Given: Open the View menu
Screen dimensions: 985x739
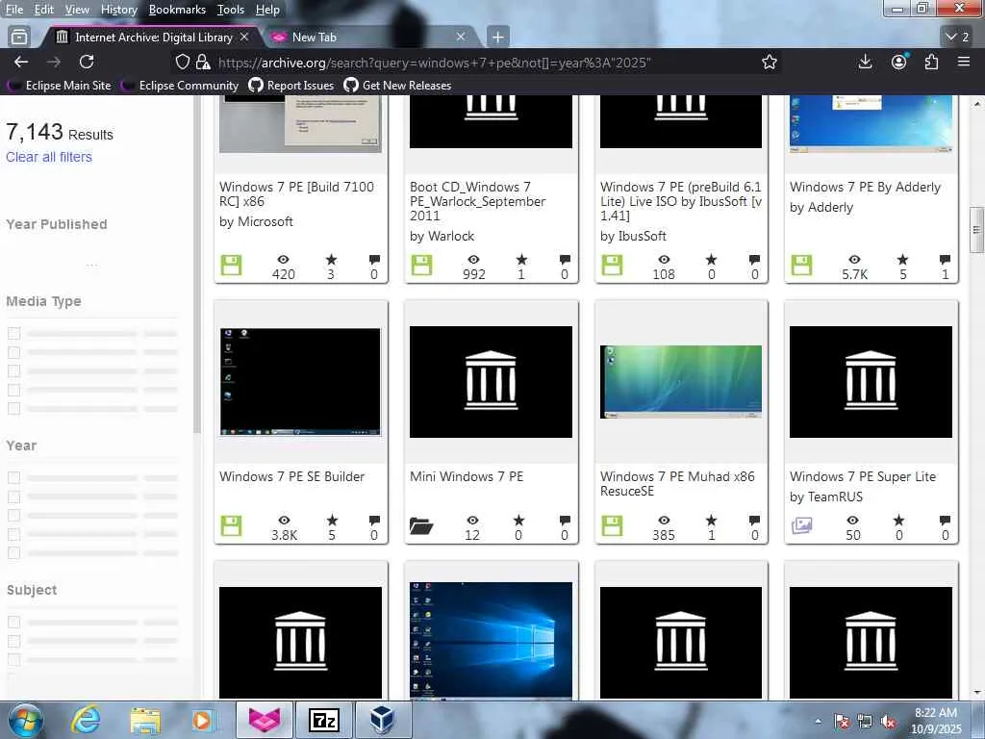Looking at the screenshot, I should tap(77, 10).
